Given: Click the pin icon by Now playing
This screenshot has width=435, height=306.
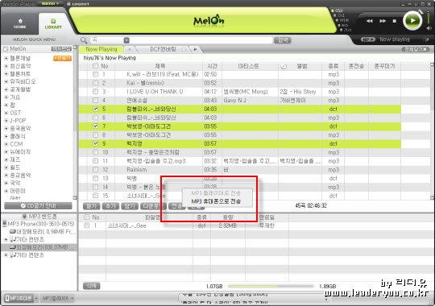Looking at the screenshot, I should click(427, 39).
